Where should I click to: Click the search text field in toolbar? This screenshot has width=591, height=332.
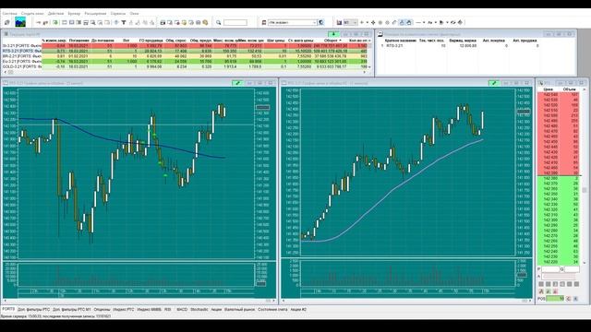coord(235,22)
